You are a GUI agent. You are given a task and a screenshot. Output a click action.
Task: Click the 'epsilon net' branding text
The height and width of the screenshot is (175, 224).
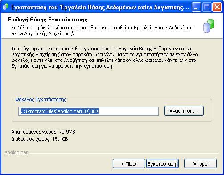tap(16, 152)
